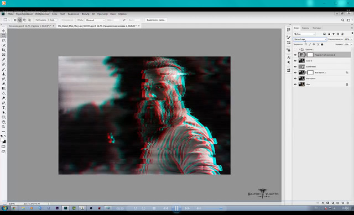This screenshot has height=215, width=354.
Task: Select the Quick Selection tool
Action: click(3, 45)
